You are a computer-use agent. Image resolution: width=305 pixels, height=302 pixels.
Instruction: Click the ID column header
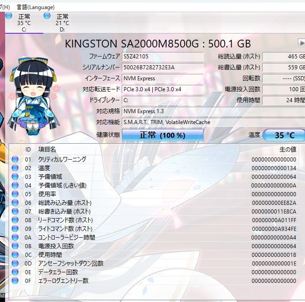coord(28,150)
